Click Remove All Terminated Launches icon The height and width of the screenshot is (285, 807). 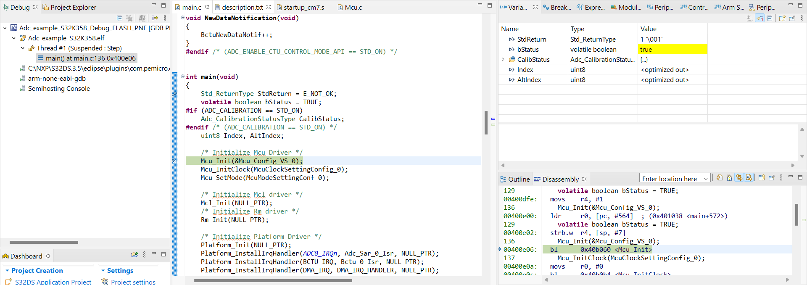(129, 18)
